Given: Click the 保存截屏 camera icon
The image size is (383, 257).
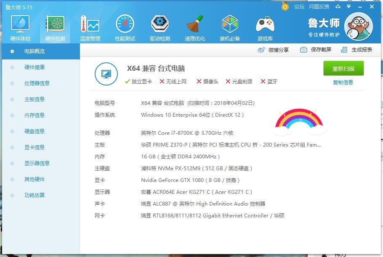Looking at the screenshot, I should [x=303, y=50].
